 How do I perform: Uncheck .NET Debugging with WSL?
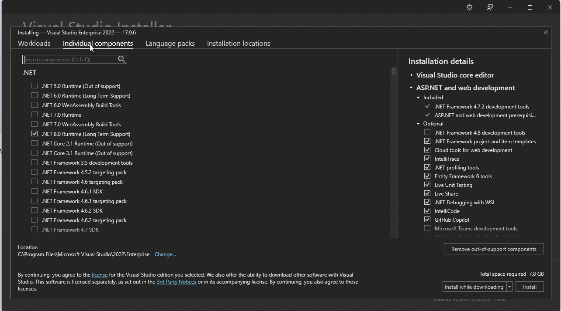pos(427,202)
